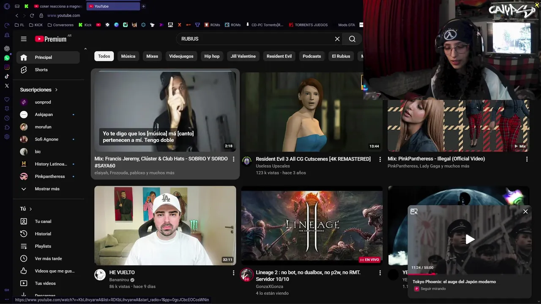Expand Mostrar más subscriptions
541x304 pixels.
coord(47,189)
